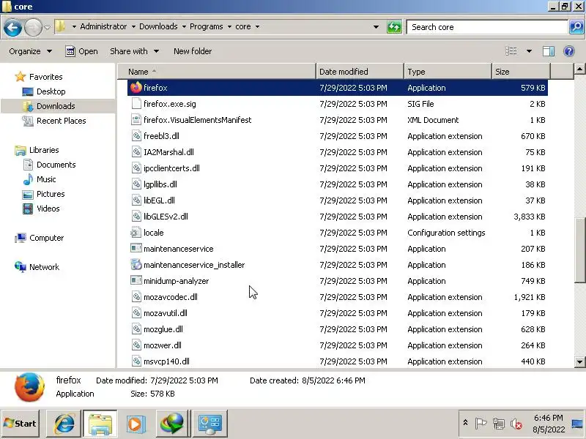Select Desktop in the navigation pane
Viewport: 586px width, 439px height.
click(51, 91)
